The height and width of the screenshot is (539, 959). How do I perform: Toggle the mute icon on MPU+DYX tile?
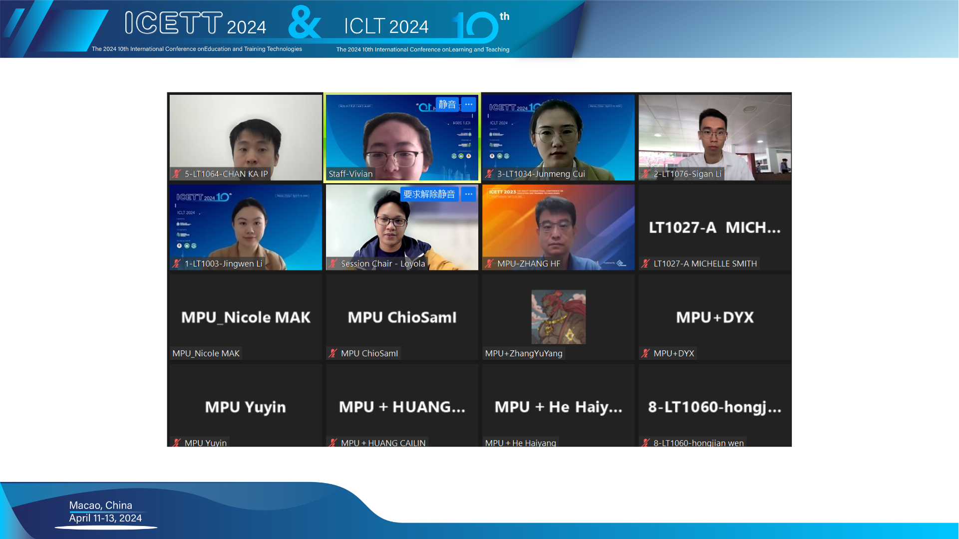(x=645, y=353)
